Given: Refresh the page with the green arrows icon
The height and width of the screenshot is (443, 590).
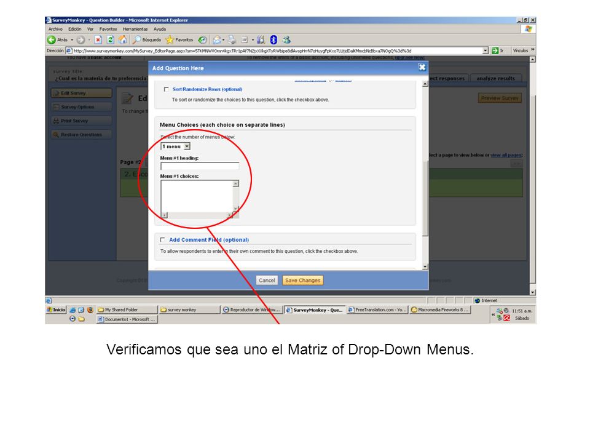Looking at the screenshot, I should pyautogui.click(x=110, y=39).
